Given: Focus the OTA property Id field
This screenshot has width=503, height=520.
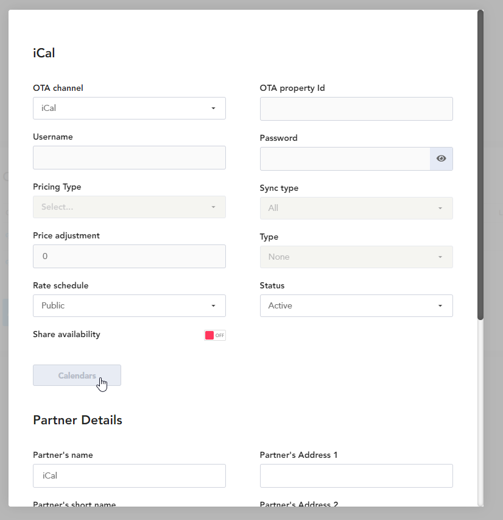Looking at the screenshot, I should click(356, 109).
